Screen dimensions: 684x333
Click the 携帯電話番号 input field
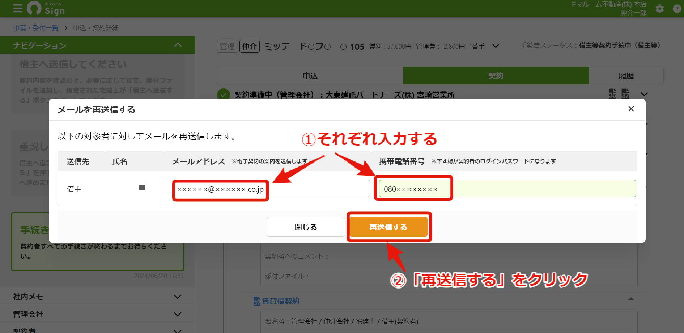[507, 189]
